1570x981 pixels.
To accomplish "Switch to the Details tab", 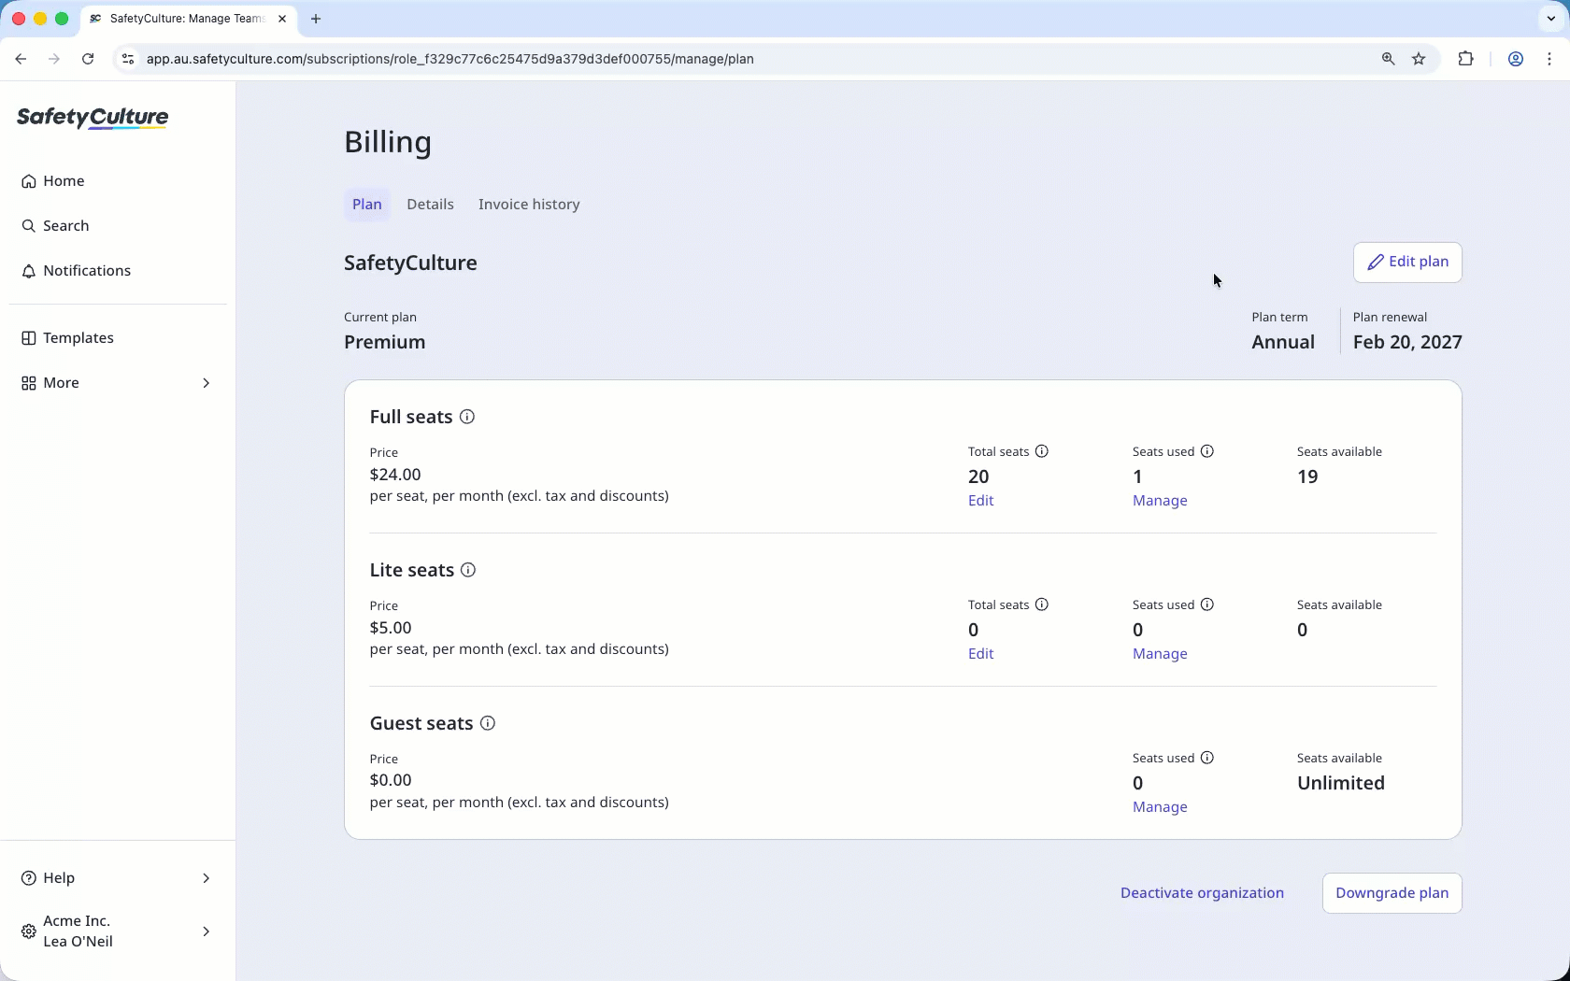I will [430, 205].
